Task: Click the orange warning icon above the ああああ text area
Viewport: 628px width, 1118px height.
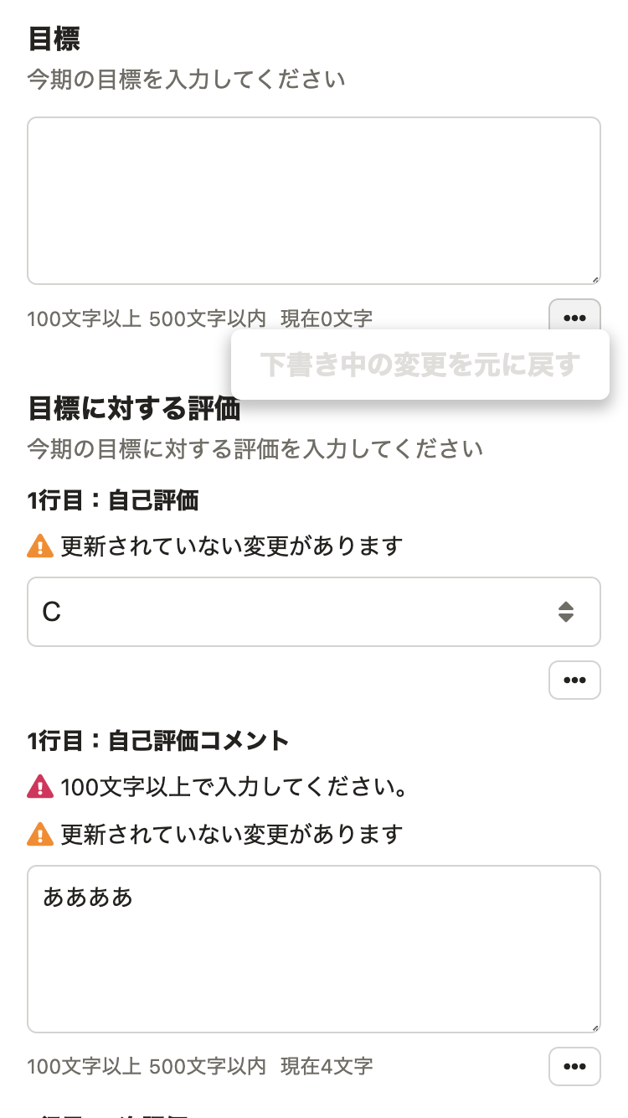Action: [x=40, y=835]
